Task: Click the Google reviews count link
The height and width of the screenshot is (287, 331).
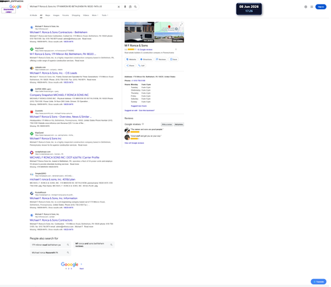Action: pos(145,50)
